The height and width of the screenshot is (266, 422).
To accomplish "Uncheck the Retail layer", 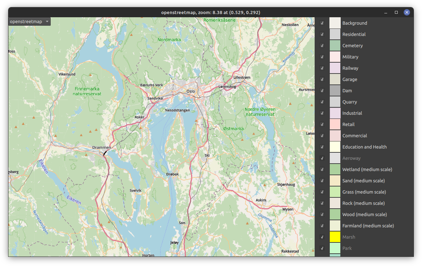I will 322,124.
